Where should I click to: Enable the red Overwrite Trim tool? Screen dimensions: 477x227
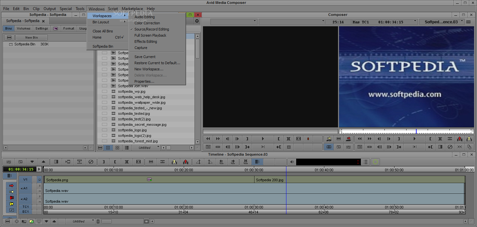click(11, 197)
